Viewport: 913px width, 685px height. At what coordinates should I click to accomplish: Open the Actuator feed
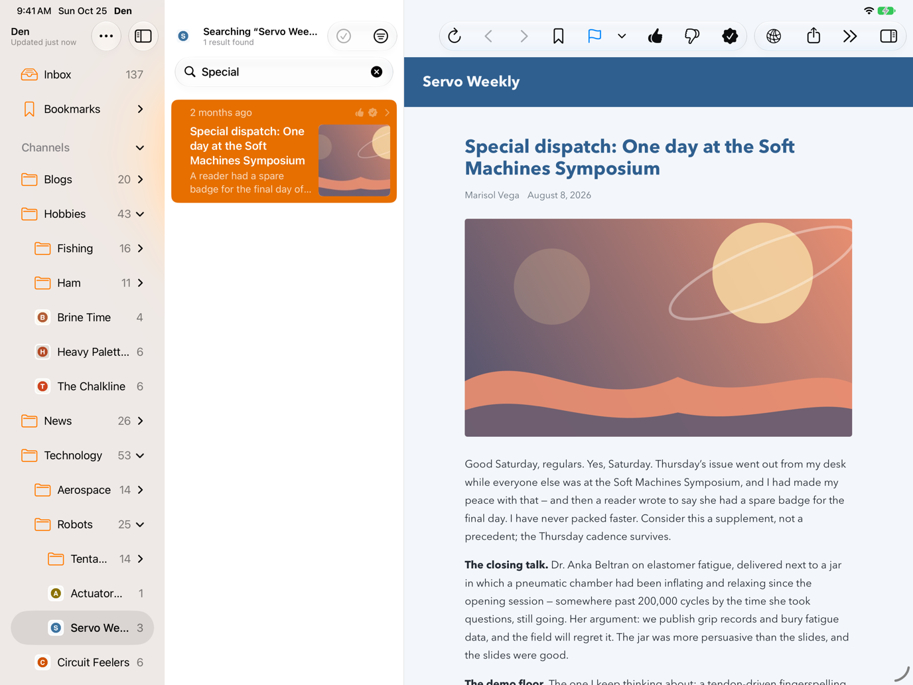tap(82, 593)
